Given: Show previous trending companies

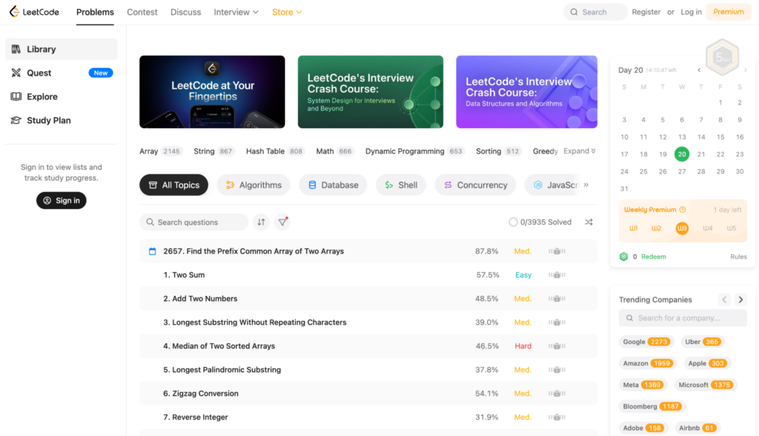Looking at the screenshot, I should point(724,300).
